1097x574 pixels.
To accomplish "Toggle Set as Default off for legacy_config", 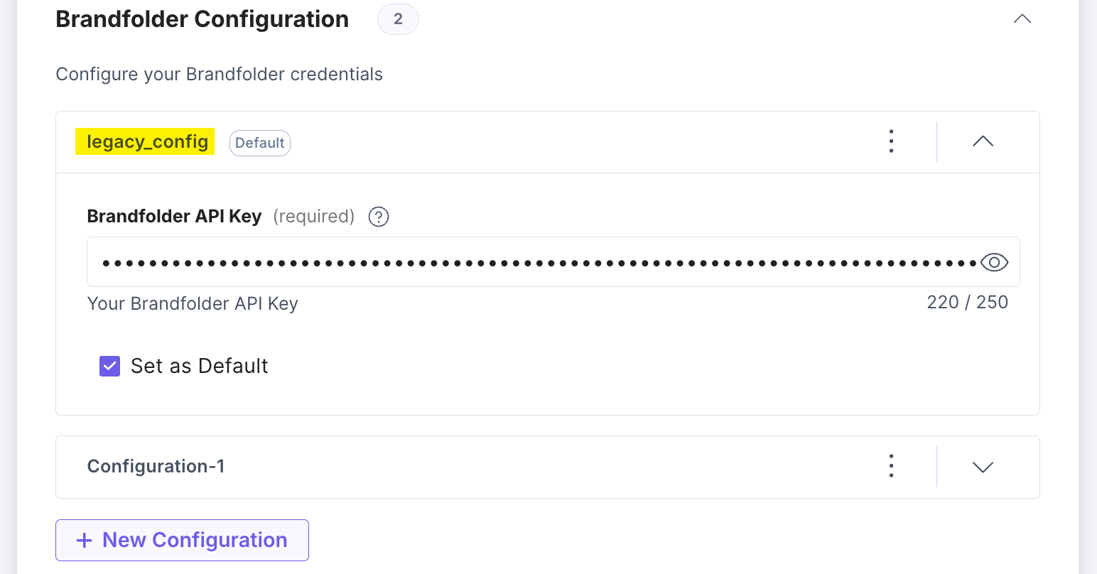I will tap(109, 366).
